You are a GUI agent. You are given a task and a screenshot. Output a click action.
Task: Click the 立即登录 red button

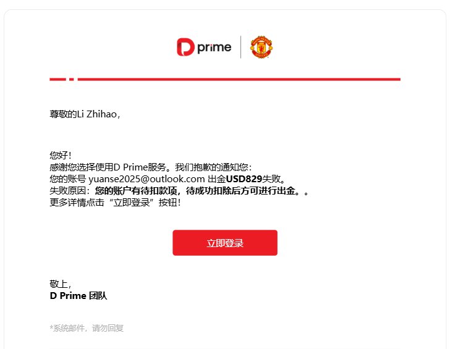point(225,243)
